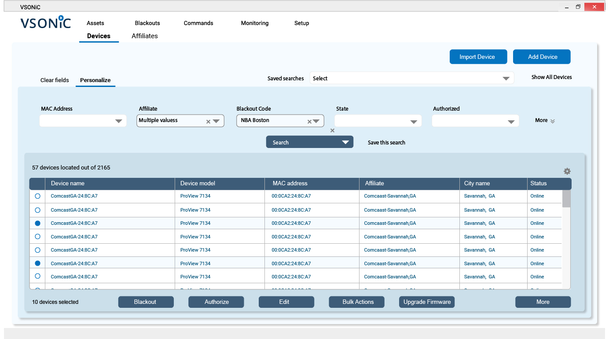The width and height of the screenshot is (609, 339).
Task: Click the first row's ProView 7134 model
Action: pos(195,196)
